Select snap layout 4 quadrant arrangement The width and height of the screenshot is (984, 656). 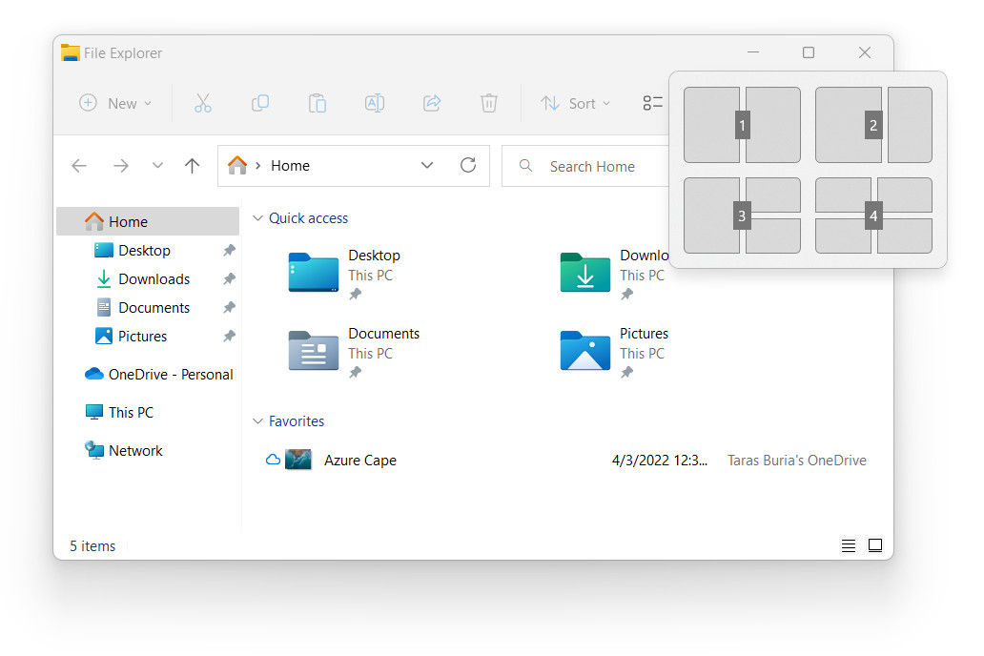click(x=873, y=216)
